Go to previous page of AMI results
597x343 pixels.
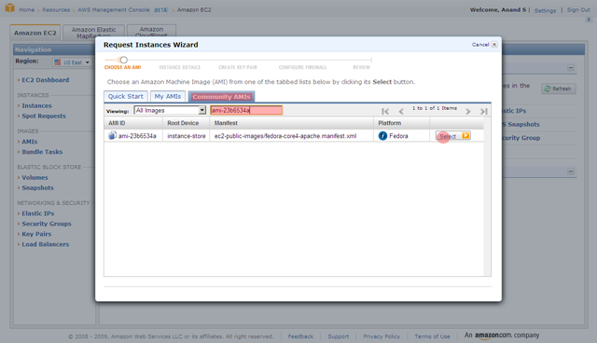401,111
